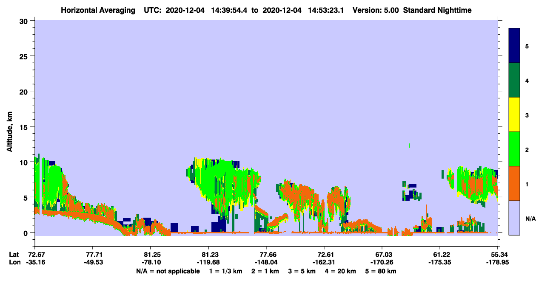Click the '3 = 5 km' legend text

pyautogui.click(x=302, y=271)
